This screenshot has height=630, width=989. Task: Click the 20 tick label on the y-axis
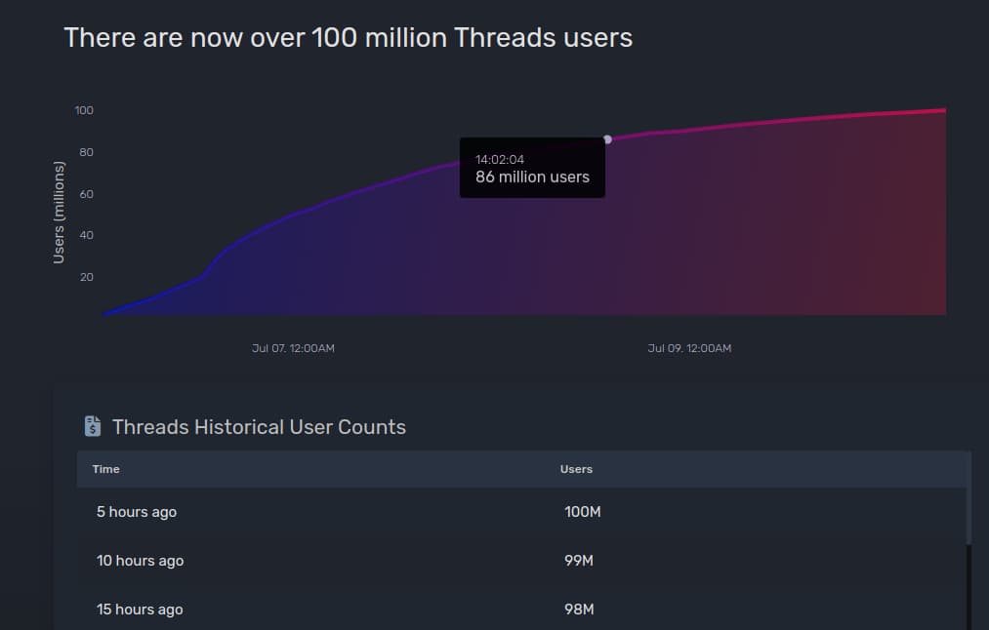[87, 277]
